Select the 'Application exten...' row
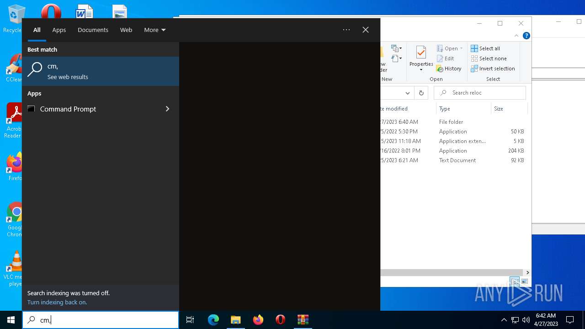 [x=453, y=141]
